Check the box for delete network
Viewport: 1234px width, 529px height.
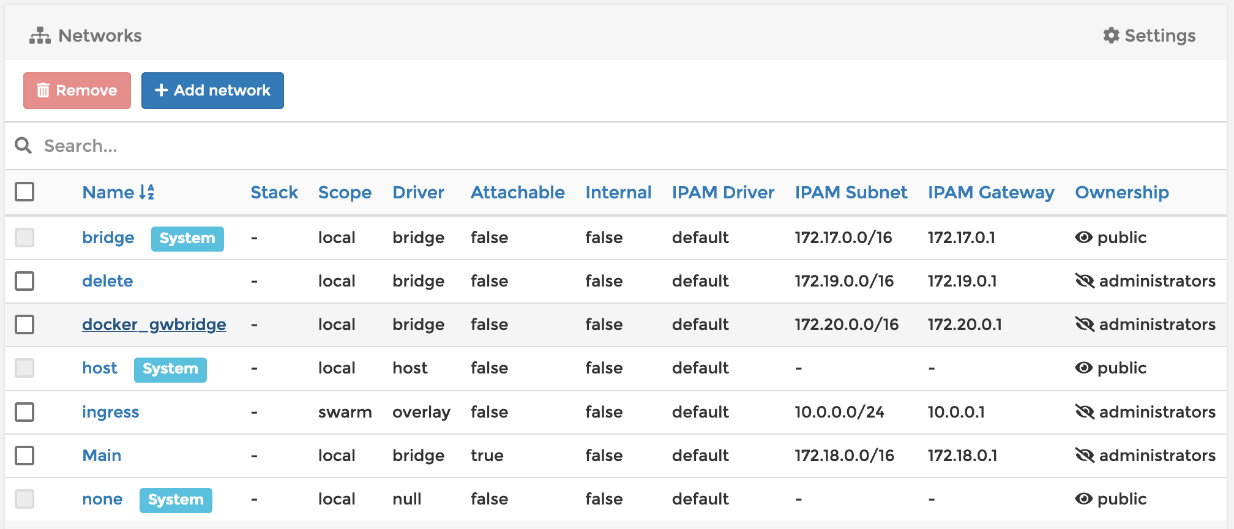[x=24, y=281]
